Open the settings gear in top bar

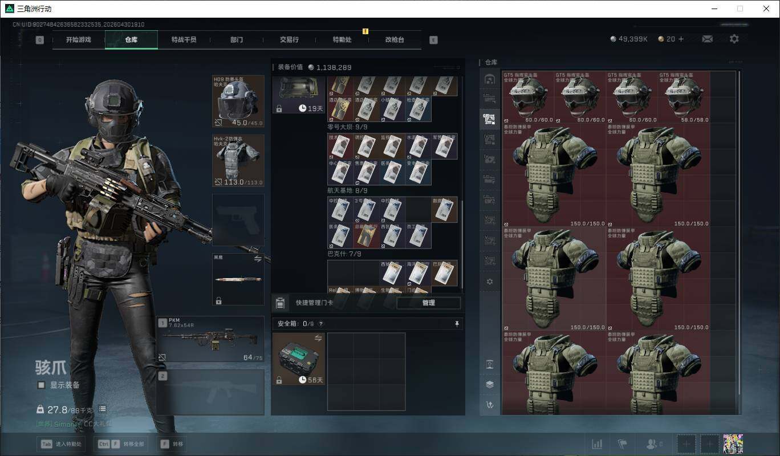click(x=734, y=39)
